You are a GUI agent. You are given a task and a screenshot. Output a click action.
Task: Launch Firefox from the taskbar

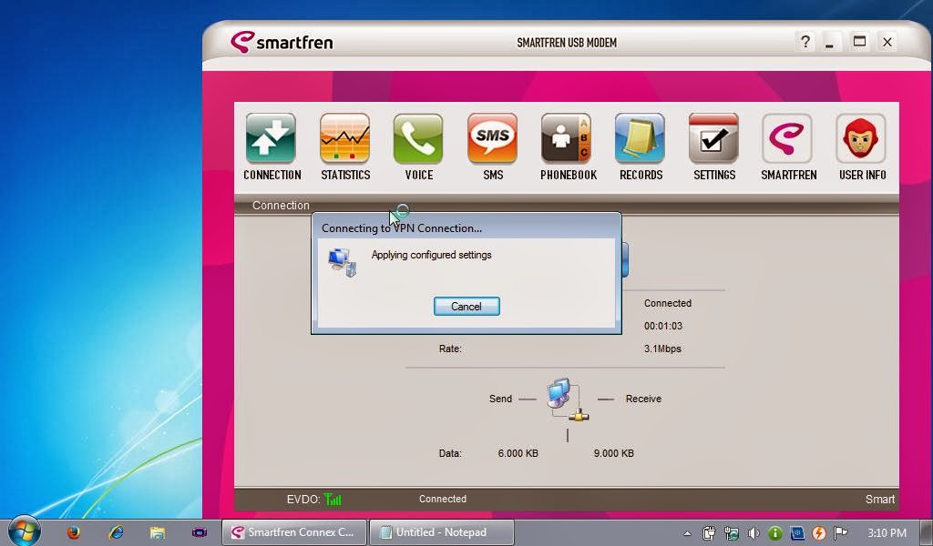pyautogui.click(x=74, y=532)
